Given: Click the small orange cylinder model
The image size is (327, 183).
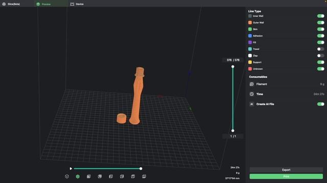Looking at the screenshot, I should [122, 118].
